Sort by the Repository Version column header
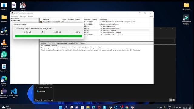This screenshot has height=109, width=194. point(90,19)
